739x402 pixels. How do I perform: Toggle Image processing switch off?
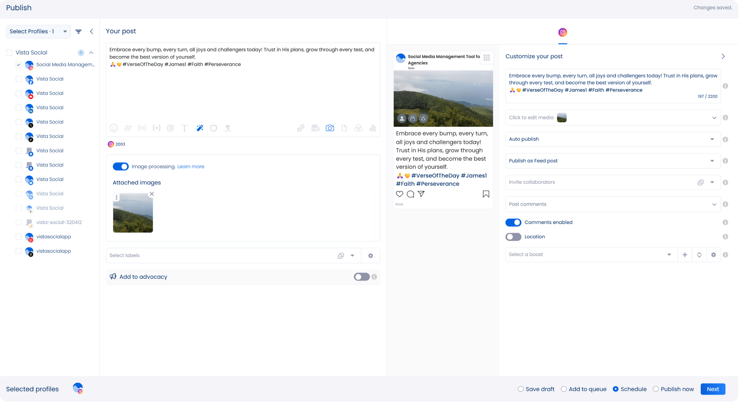click(121, 167)
